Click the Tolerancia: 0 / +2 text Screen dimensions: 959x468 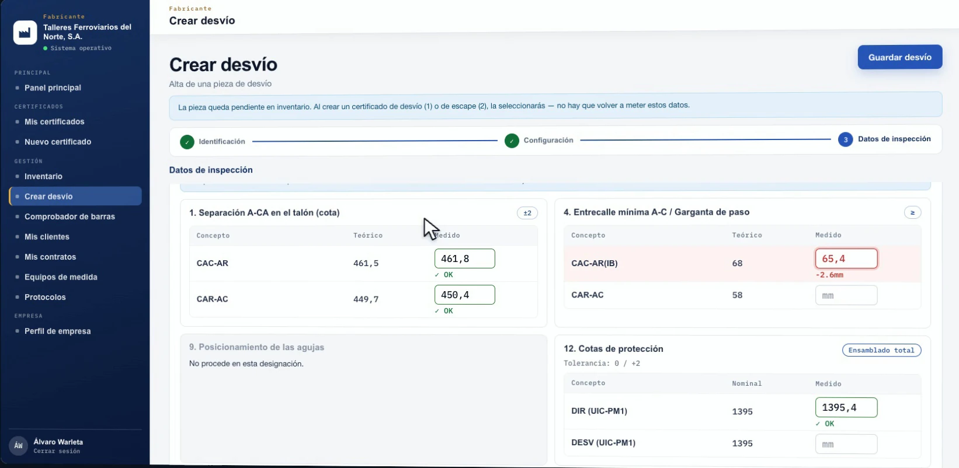point(602,363)
